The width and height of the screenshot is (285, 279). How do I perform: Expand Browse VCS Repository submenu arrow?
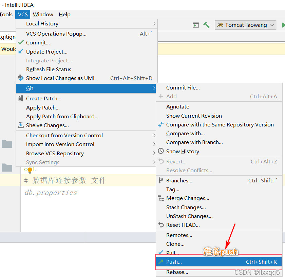click(x=154, y=153)
